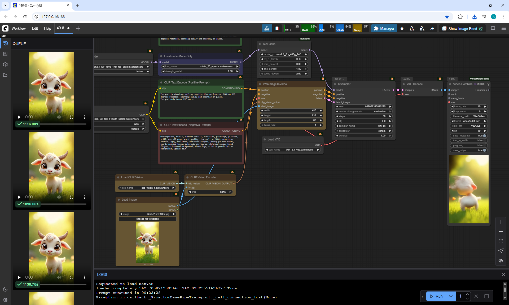
Task: Open the vae_name selector in Load VAE
Action: tap(292, 150)
